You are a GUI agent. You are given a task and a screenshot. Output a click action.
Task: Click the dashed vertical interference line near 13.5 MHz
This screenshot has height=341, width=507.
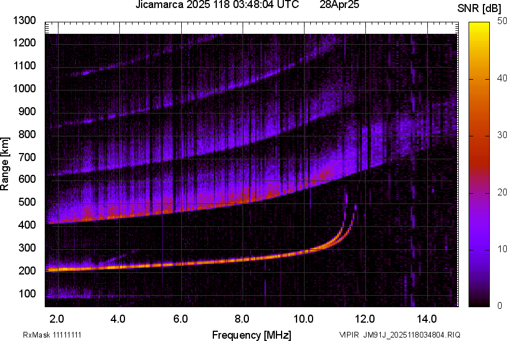[412, 172]
